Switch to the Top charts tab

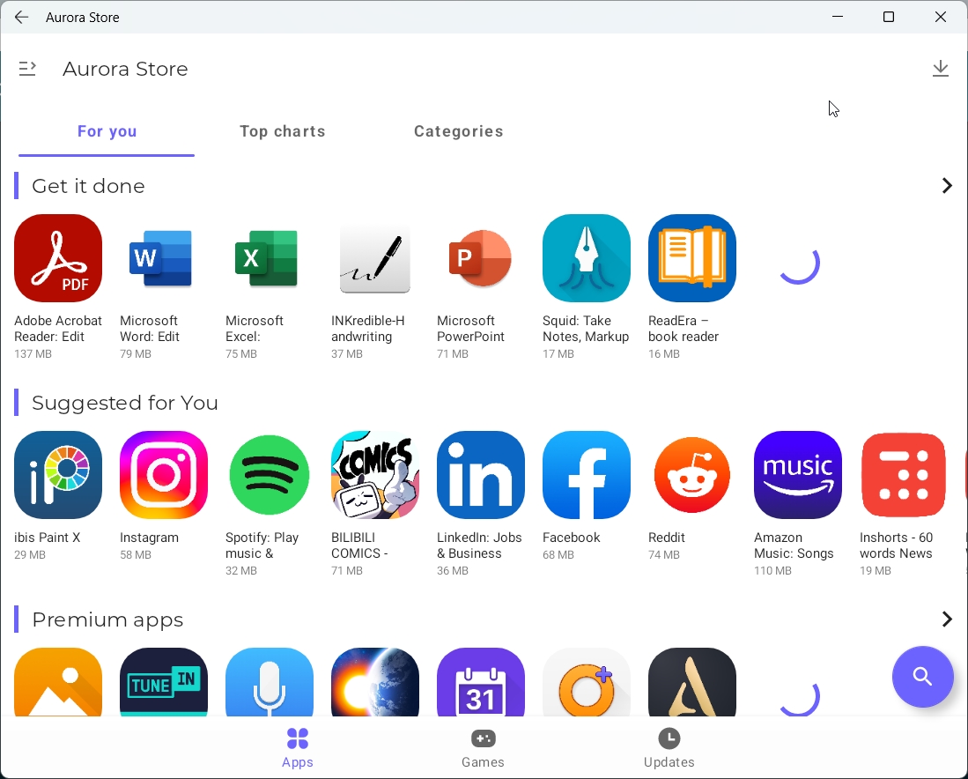click(x=283, y=131)
